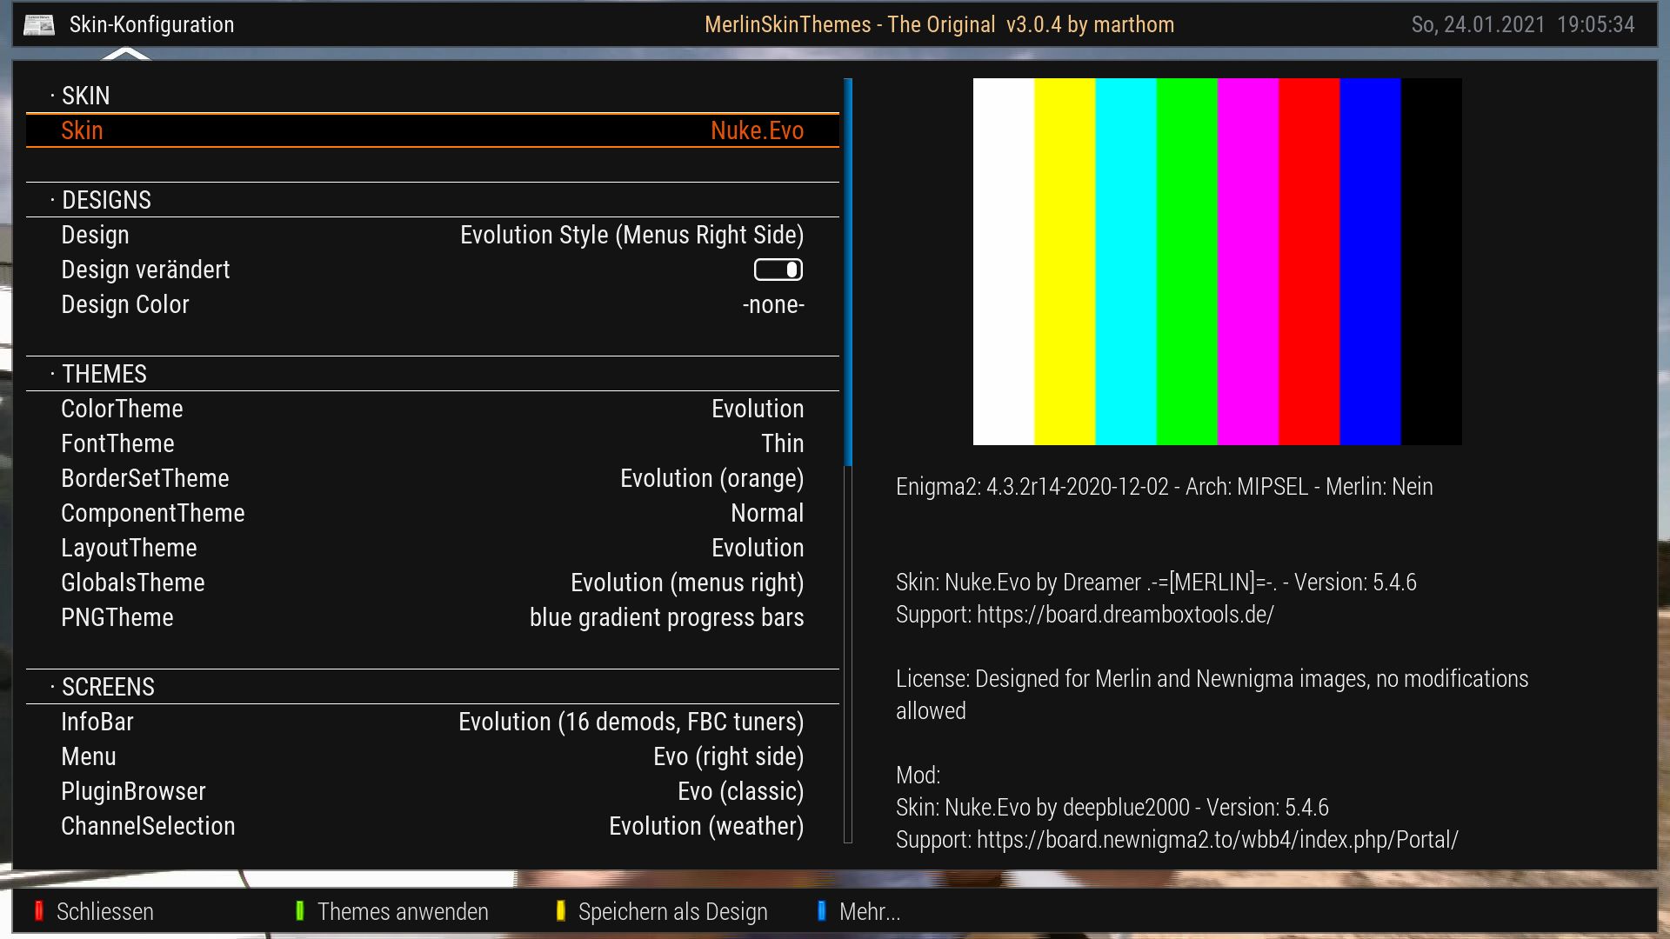Click the white bar in preview
1670x939 pixels.
click(x=1004, y=262)
